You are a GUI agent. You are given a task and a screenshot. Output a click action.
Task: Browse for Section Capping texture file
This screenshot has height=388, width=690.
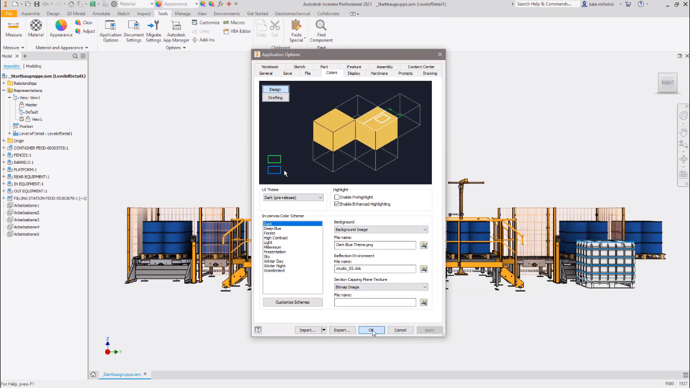click(423, 303)
